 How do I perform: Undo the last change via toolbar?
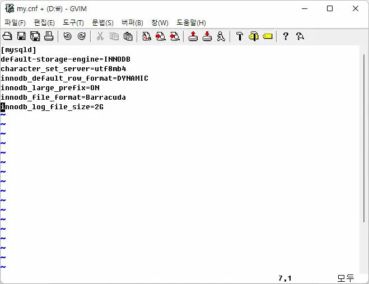point(68,36)
